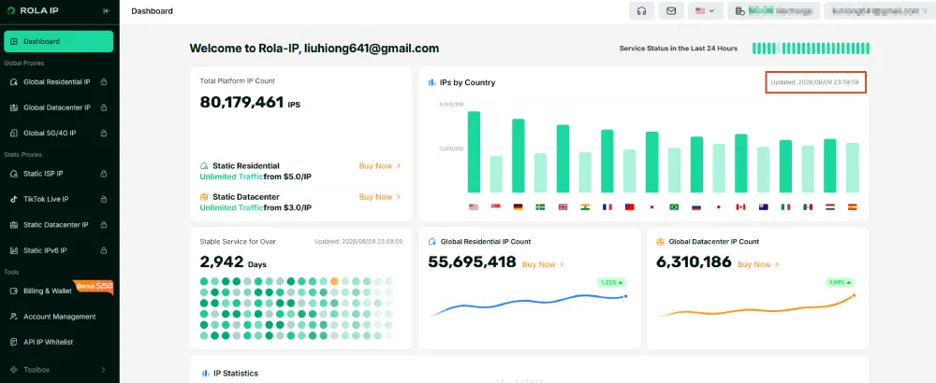Screen dimensions: 936x383
Task: Click Buy Now beside Global Residential IP Count
Action: click(x=543, y=263)
